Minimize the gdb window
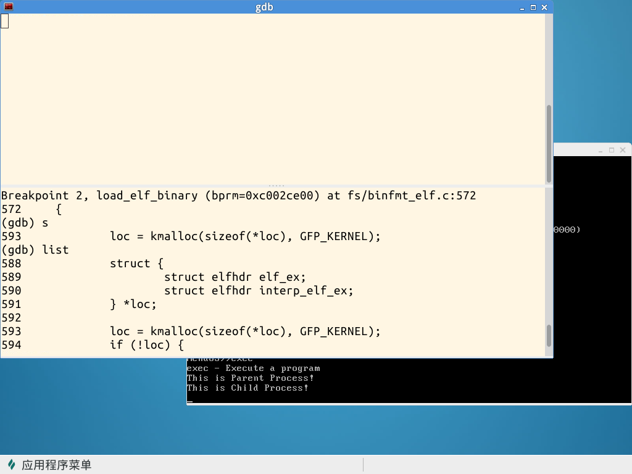Screen dimensions: 632x474 (x=522, y=7)
